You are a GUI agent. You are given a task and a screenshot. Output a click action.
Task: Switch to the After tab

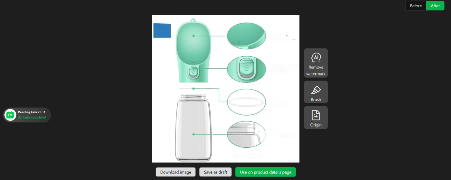point(435,6)
